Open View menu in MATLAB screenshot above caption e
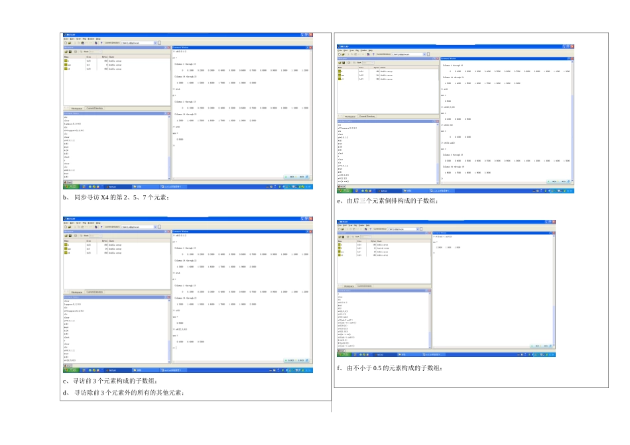630x445 pixels. pyautogui.click(x=351, y=50)
